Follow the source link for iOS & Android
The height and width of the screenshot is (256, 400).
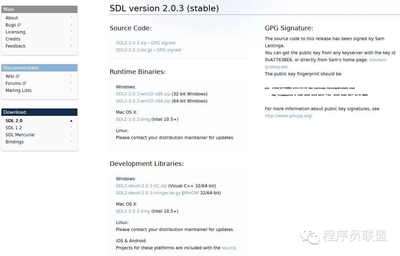point(229,248)
